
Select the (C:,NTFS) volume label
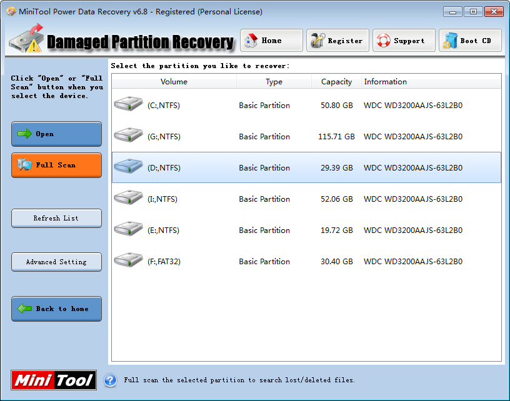click(164, 106)
